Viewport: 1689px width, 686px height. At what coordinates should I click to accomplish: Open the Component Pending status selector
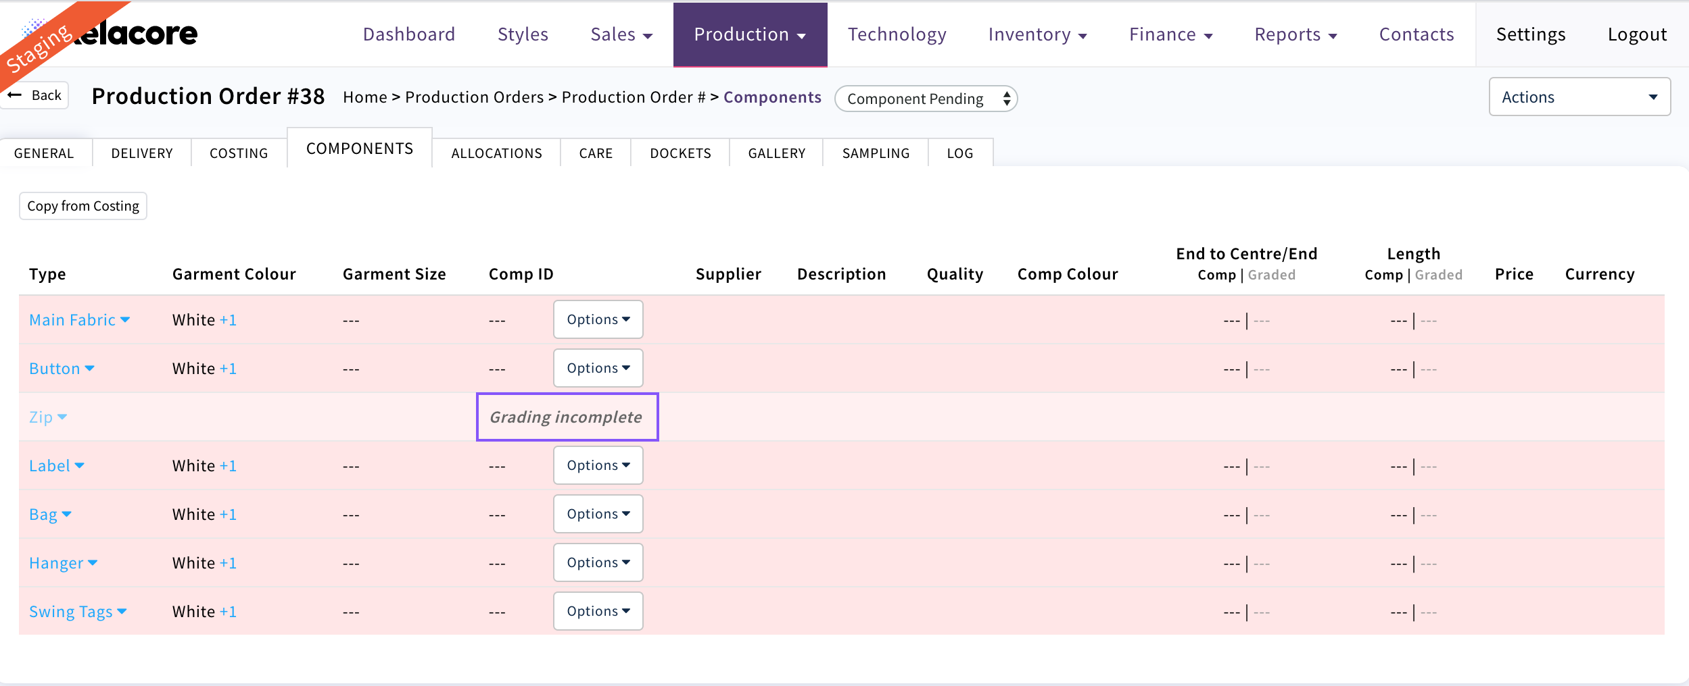[x=925, y=99]
